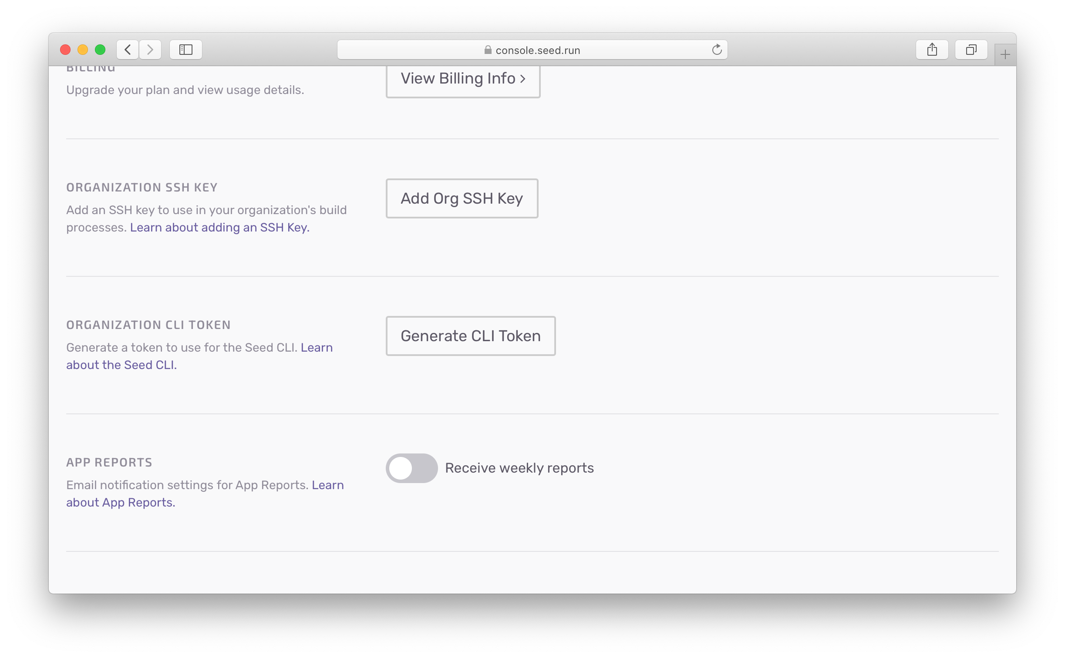Show the sidebar using the toolbar icon
The width and height of the screenshot is (1065, 658).
(186, 50)
